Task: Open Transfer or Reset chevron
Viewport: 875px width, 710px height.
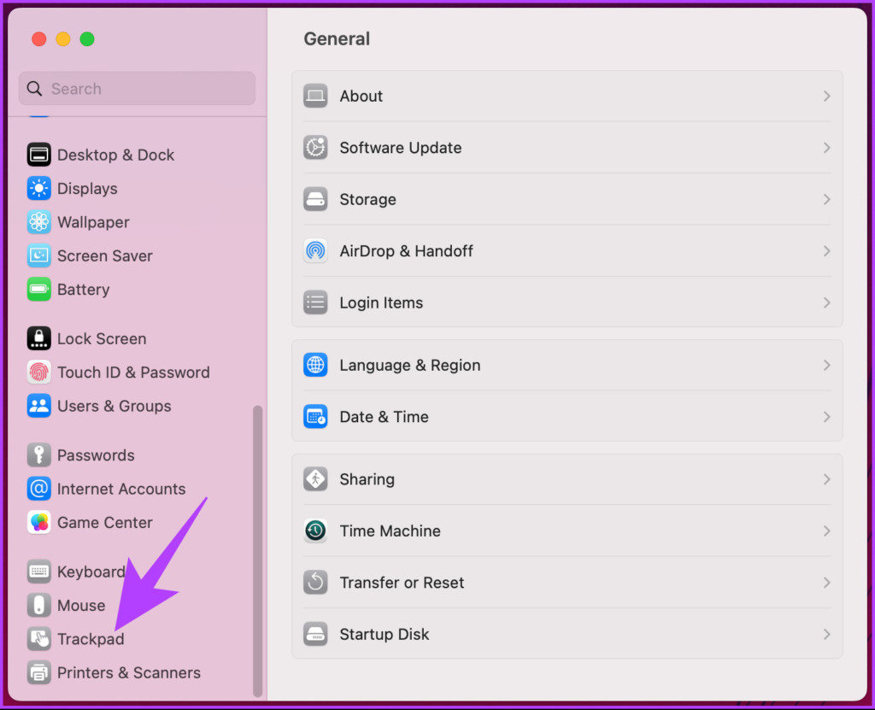Action: [x=826, y=583]
